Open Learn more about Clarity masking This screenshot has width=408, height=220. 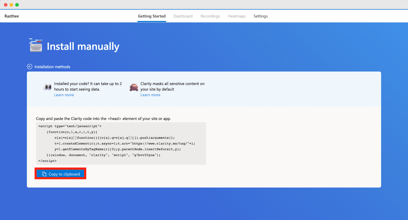150,95
